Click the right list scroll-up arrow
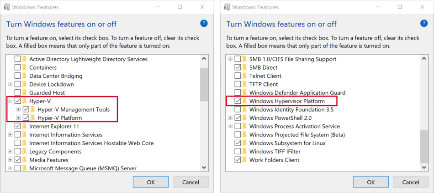Viewport: 434px width, 193px height. [x=424, y=58]
